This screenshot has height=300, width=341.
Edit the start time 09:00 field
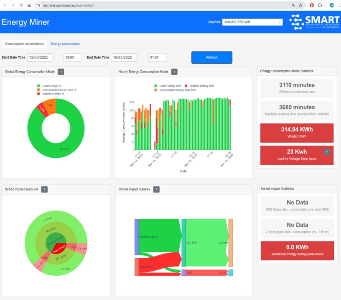click(73, 57)
